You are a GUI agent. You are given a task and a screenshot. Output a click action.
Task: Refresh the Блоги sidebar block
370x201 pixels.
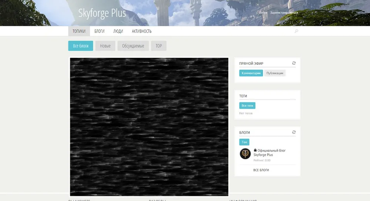[294, 132]
